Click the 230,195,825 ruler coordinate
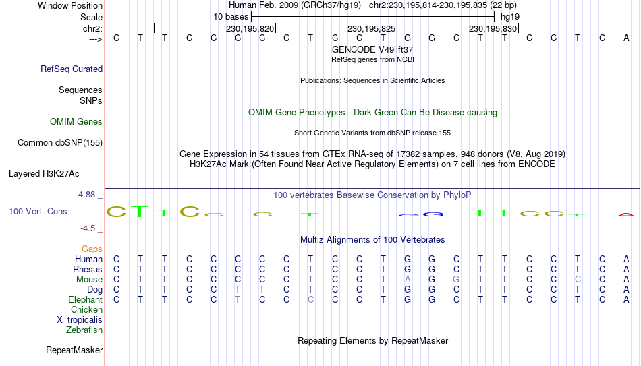This screenshot has width=641, height=366. pyautogui.click(x=371, y=28)
